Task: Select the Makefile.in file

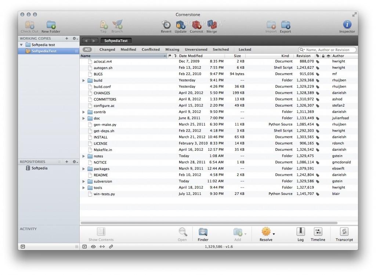Action: pos(219,150)
